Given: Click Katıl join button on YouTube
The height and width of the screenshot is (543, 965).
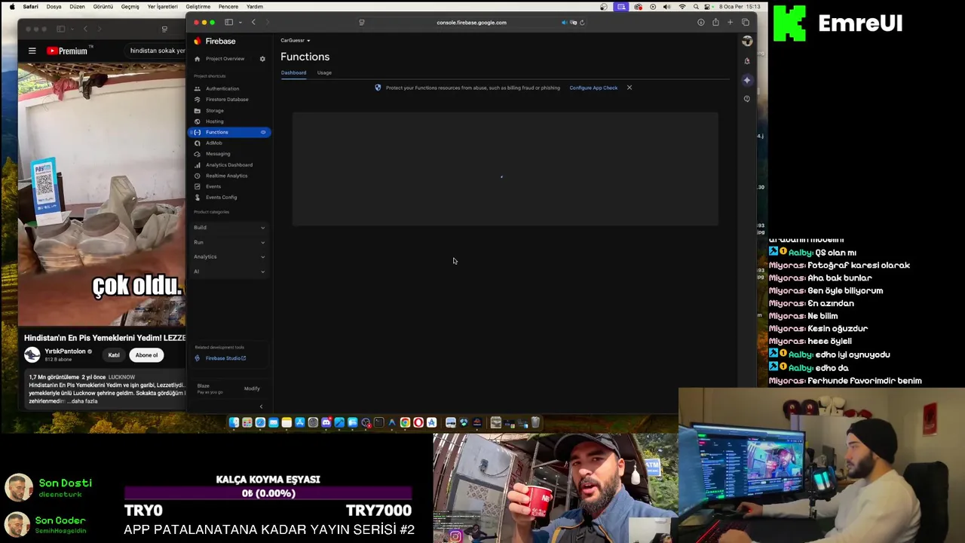Looking at the screenshot, I should 114,355.
